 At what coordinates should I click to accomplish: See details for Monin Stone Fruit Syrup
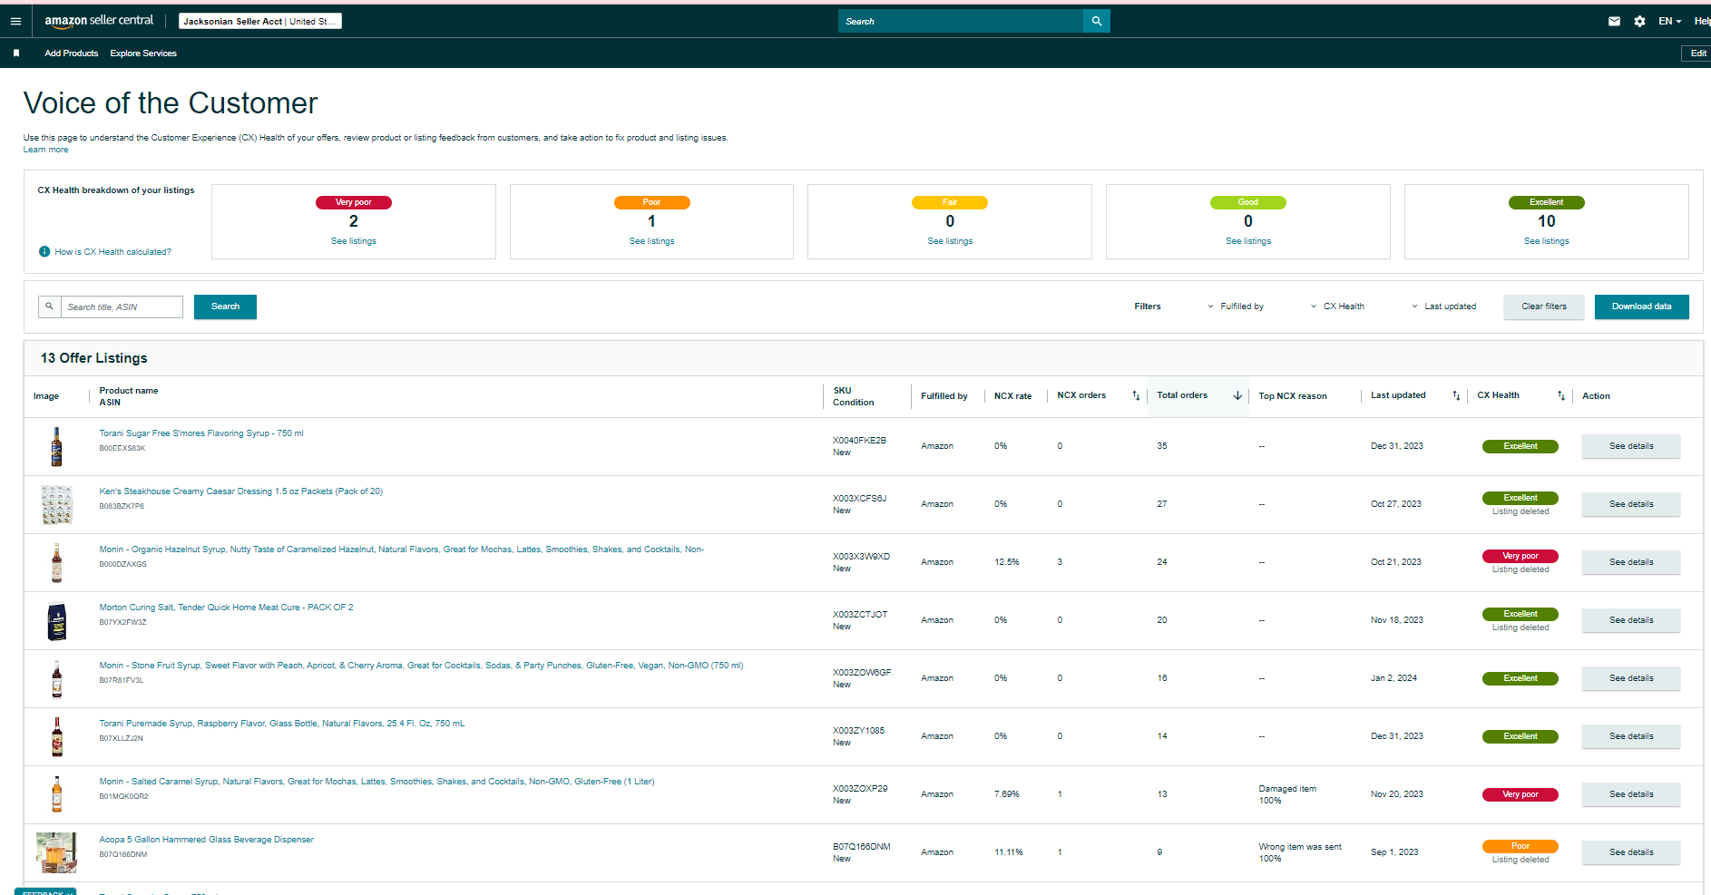(x=1631, y=678)
